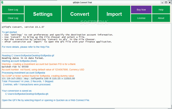Click the line 'Reading C:\Users\Softpedia\Desktop\Softpedia.qif'
Screen dimensions: 172x109
coord(28,56)
